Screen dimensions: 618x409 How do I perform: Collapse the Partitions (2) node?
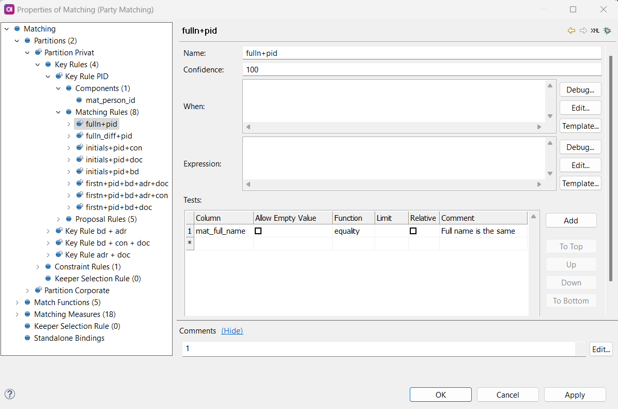(x=17, y=41)
